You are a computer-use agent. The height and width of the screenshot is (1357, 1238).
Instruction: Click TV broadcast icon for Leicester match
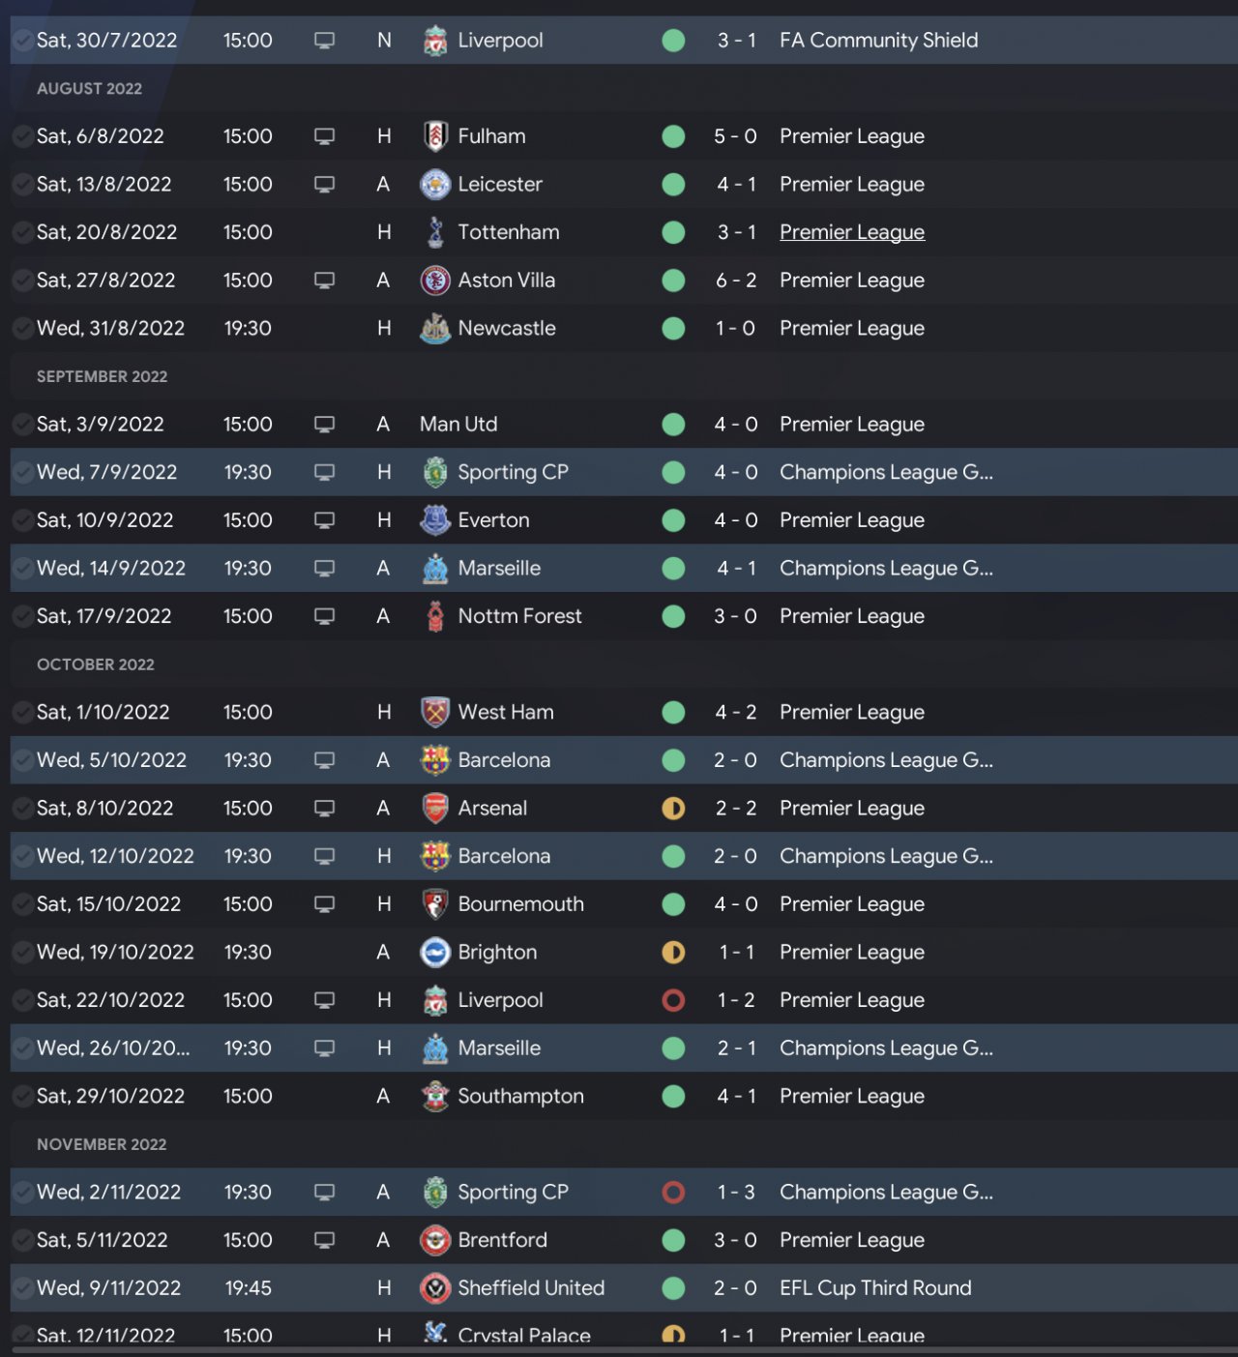[325, 185]
